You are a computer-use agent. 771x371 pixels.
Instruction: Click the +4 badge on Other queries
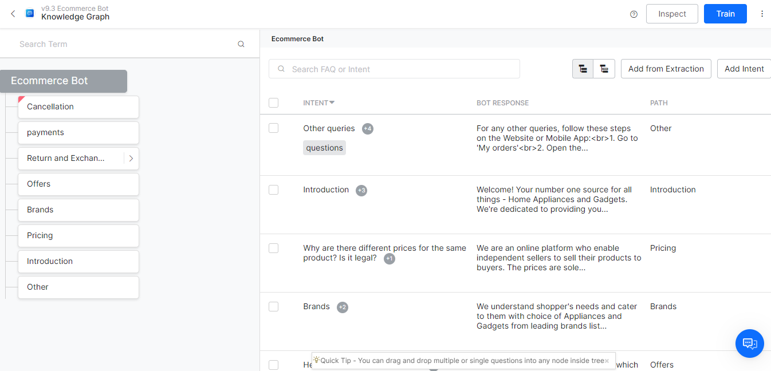click(x=368, y=129)
